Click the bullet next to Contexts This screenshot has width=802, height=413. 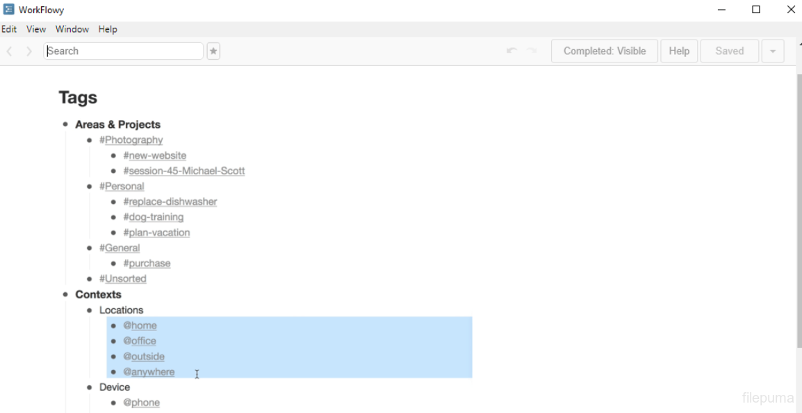click(65, 294)
